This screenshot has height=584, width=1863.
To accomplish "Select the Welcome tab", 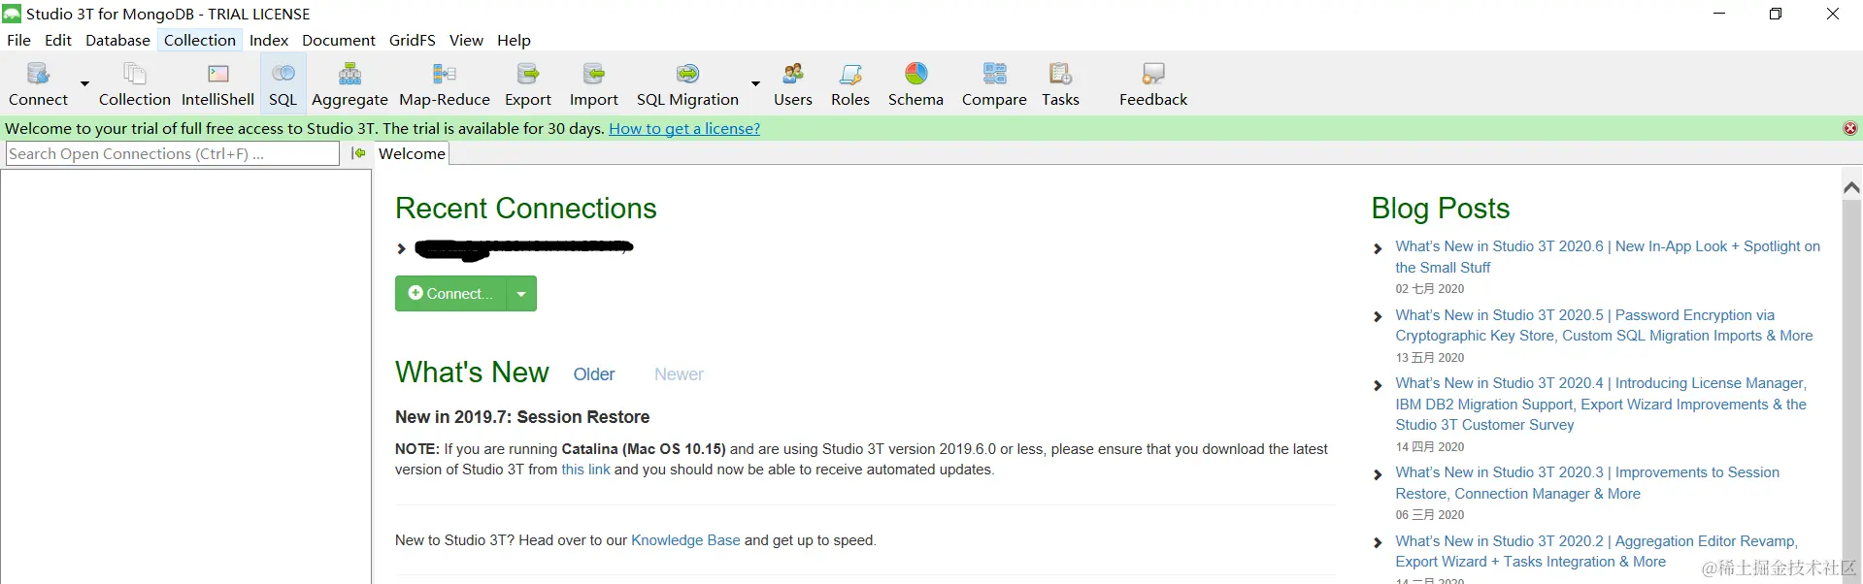I will click(x=412, y=153).
